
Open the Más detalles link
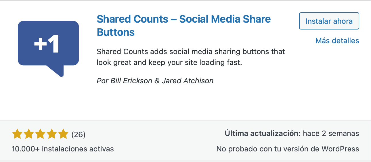click(x=337, y=41)
